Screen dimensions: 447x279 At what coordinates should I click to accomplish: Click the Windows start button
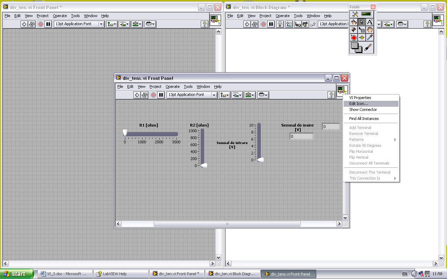17,274
